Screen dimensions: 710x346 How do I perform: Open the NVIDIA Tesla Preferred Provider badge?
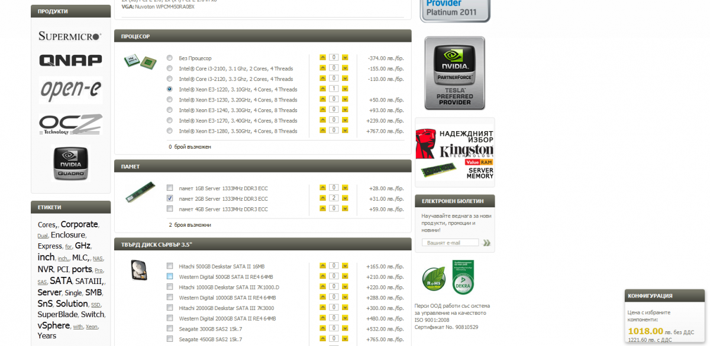(x=454, y=73)
